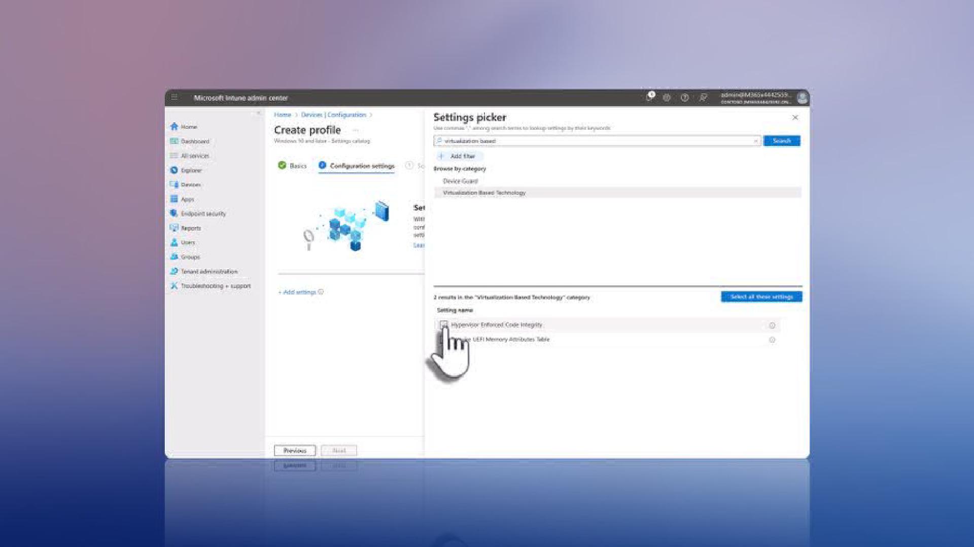The height and width of the screenshot is (547, 974).
Task: Check Hypervisor Enforced Code Integrity checkbox
Action: tap(444, 324)
